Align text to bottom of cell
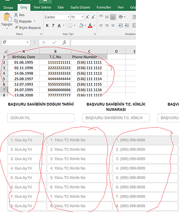This screenshot has height=214, width=179. coord(113,17)
